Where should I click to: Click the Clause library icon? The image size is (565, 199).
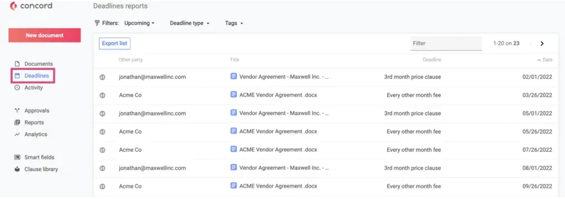pos(17,169)
